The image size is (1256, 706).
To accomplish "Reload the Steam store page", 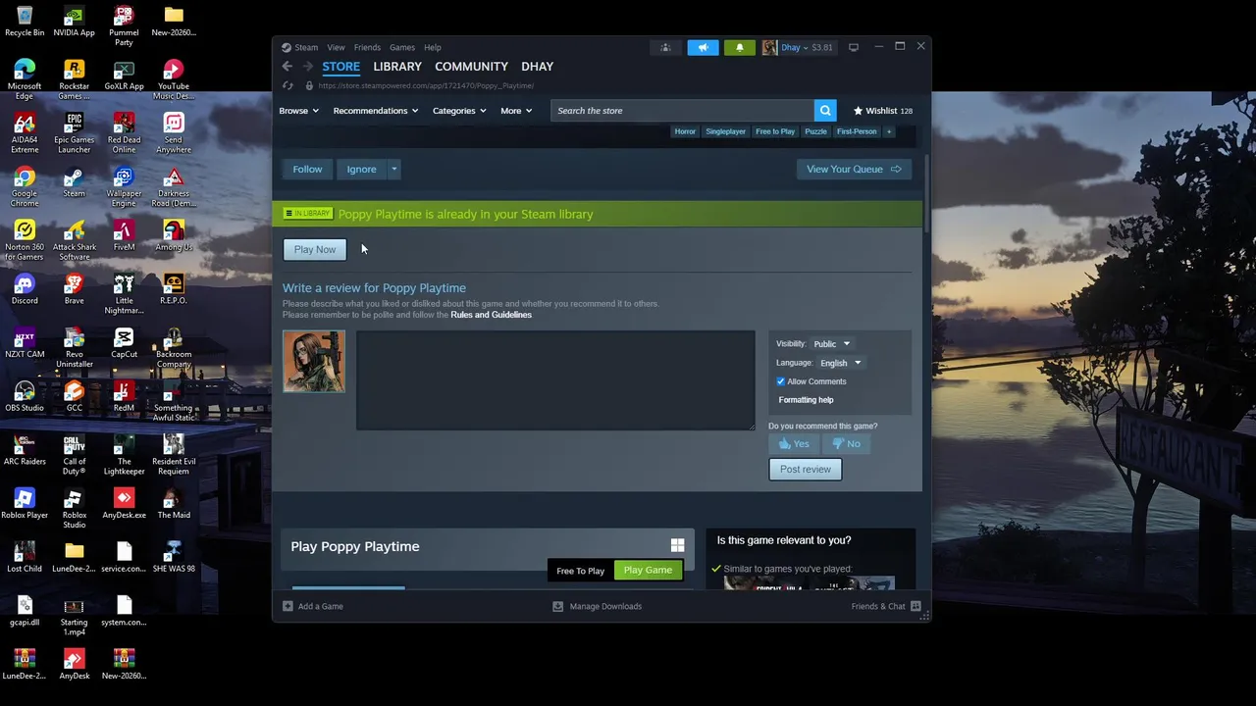I will click(x=288, y=85).
